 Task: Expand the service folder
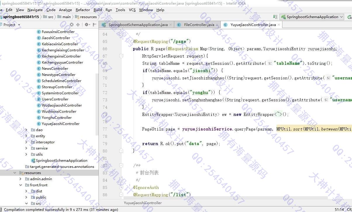click(x=26, y=148)
